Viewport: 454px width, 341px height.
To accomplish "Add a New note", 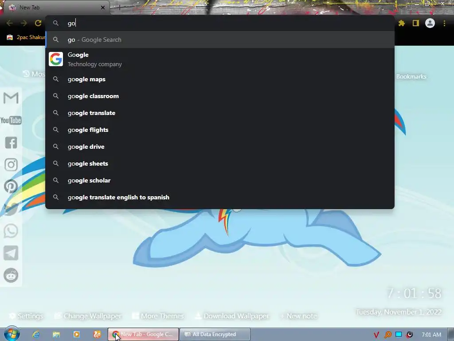I will tap(298, 316).
